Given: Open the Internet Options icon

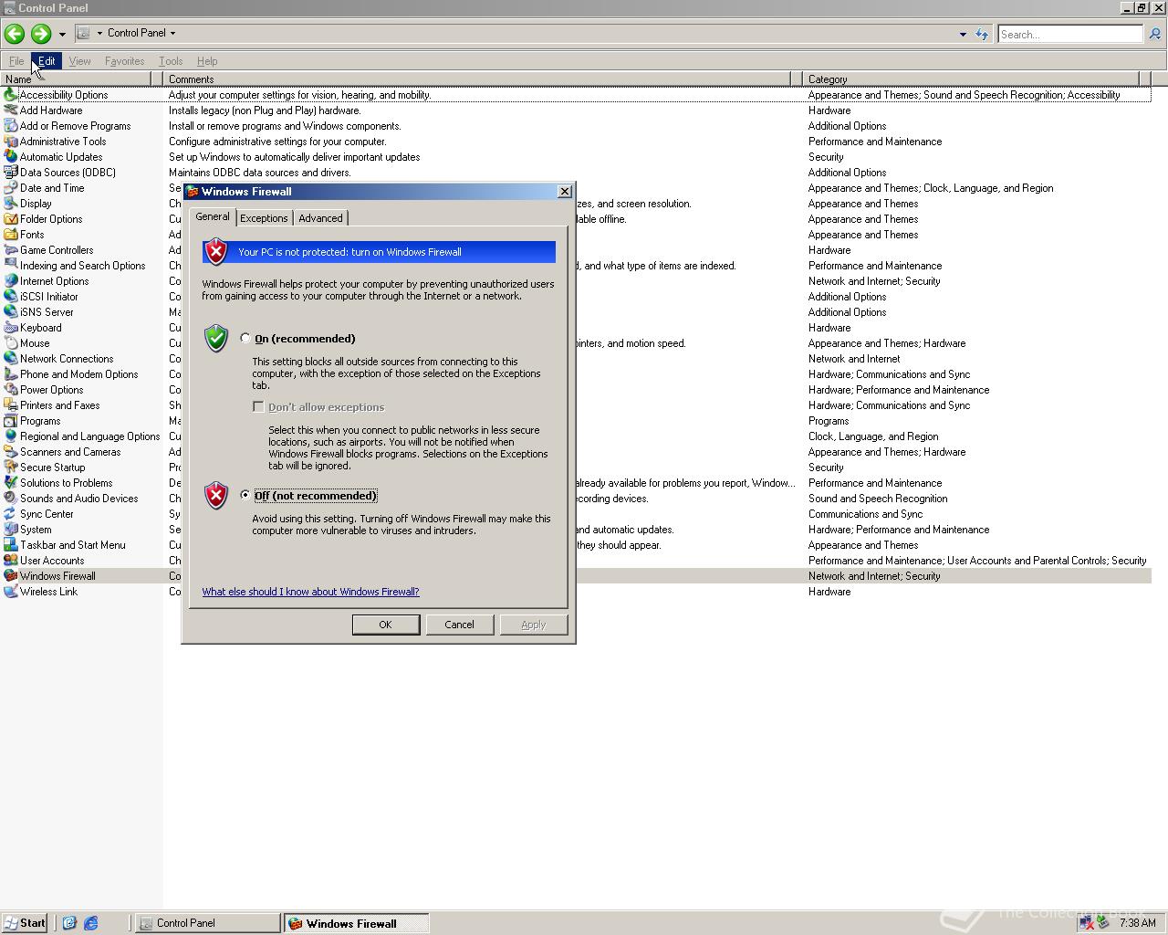Looking at the screenshot, I should 11,281.
